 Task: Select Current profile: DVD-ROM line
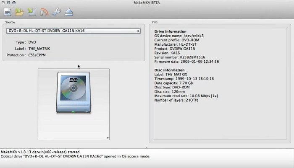[x=177, y=40]
